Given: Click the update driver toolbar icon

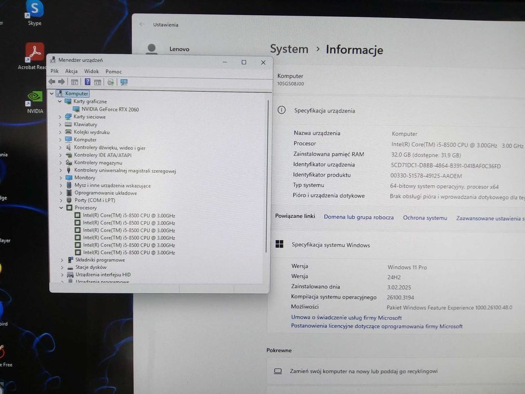Looking at the screenshot, I should (111, 82).
